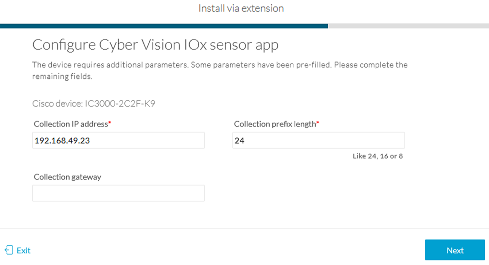This screenshot has width=489, height=265.
Task: Select the Collection prefix length input showing 24
Action: click(318, 140)
